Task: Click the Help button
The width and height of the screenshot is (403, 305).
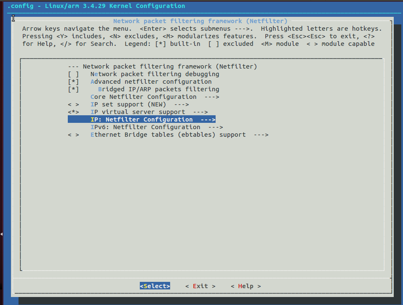Action: pos(246,286)
